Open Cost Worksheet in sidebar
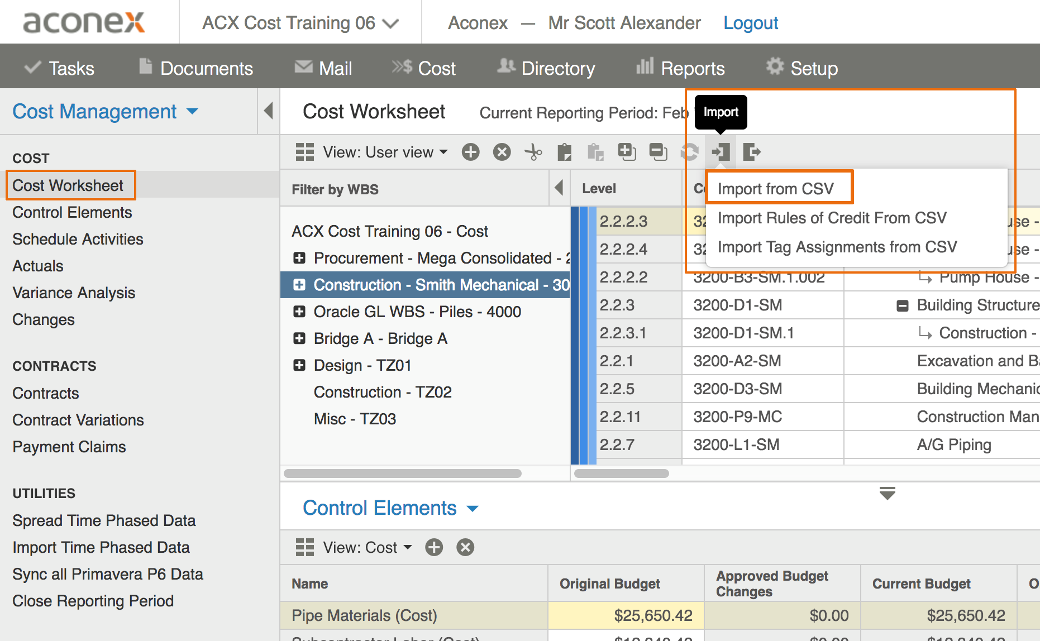This screenshot has width=1040, height=641. pyautogui.click(x=68, y=185)
